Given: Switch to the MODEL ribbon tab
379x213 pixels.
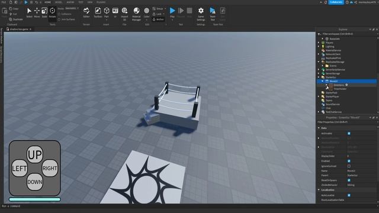Looking at the screenshot, I should click(59, 2).
